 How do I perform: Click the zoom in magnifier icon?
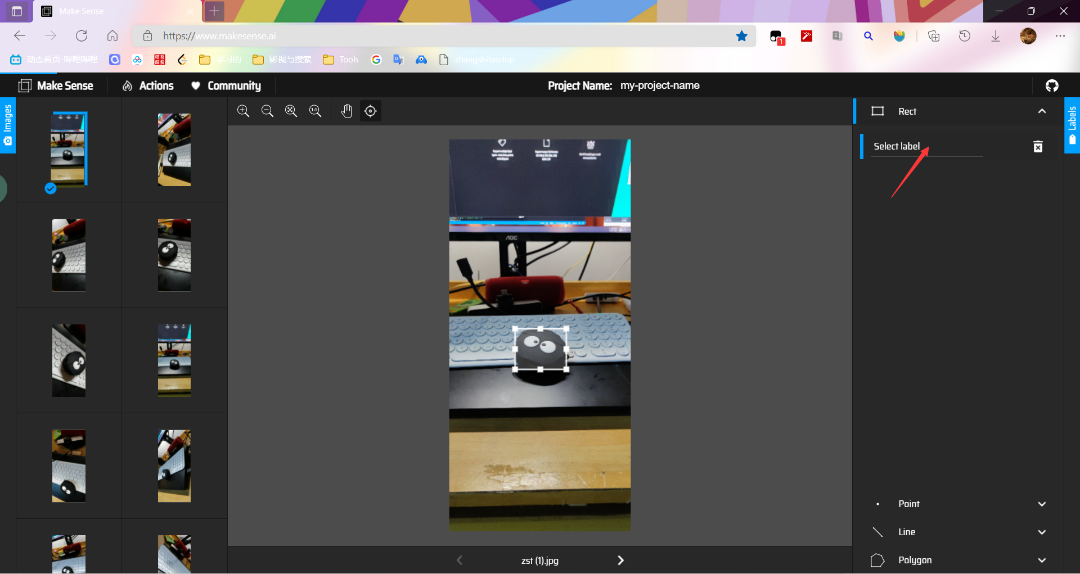243,111
